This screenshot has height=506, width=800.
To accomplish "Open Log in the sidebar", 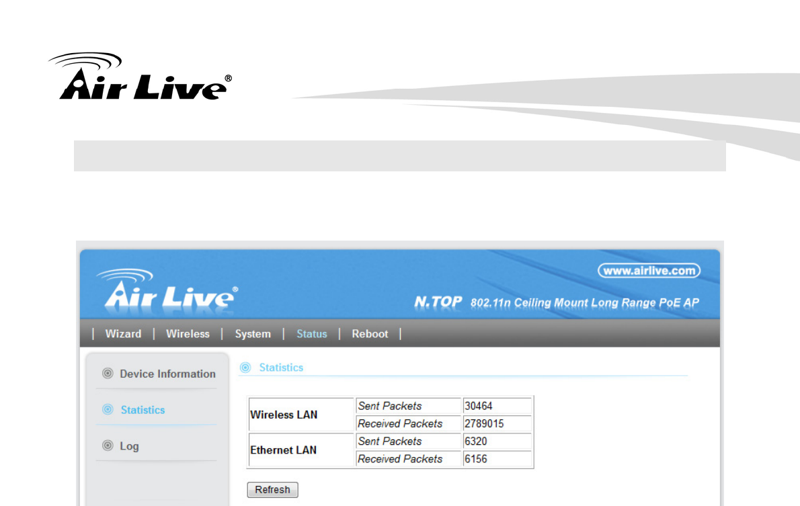I will coord(129,446).
